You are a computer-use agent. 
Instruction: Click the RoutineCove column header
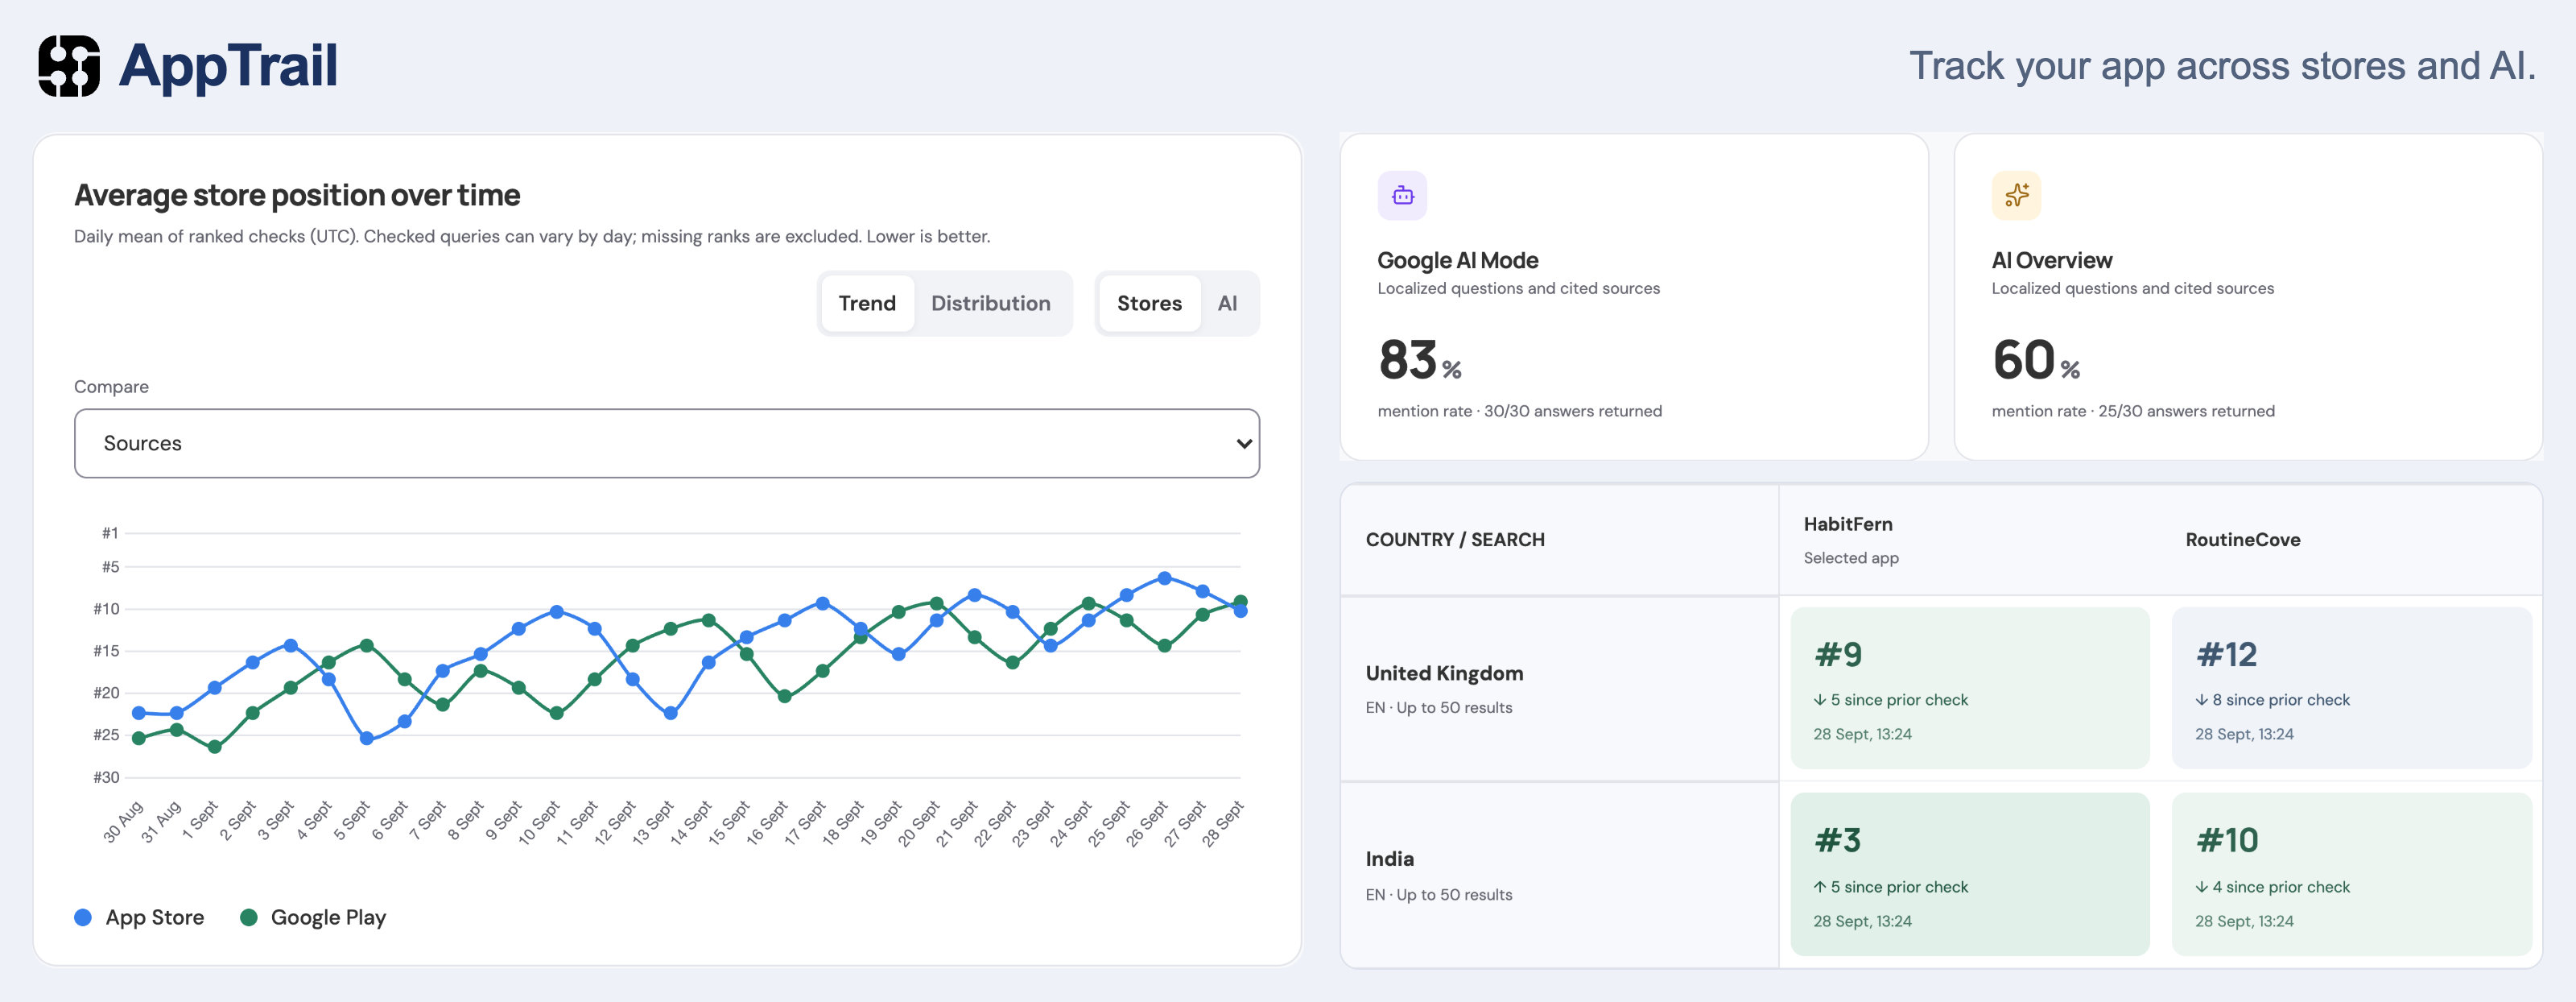pos(2243,540)
